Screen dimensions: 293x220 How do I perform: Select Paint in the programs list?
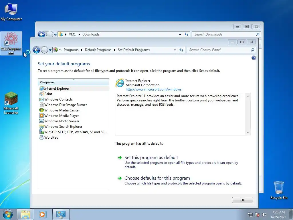74,94
